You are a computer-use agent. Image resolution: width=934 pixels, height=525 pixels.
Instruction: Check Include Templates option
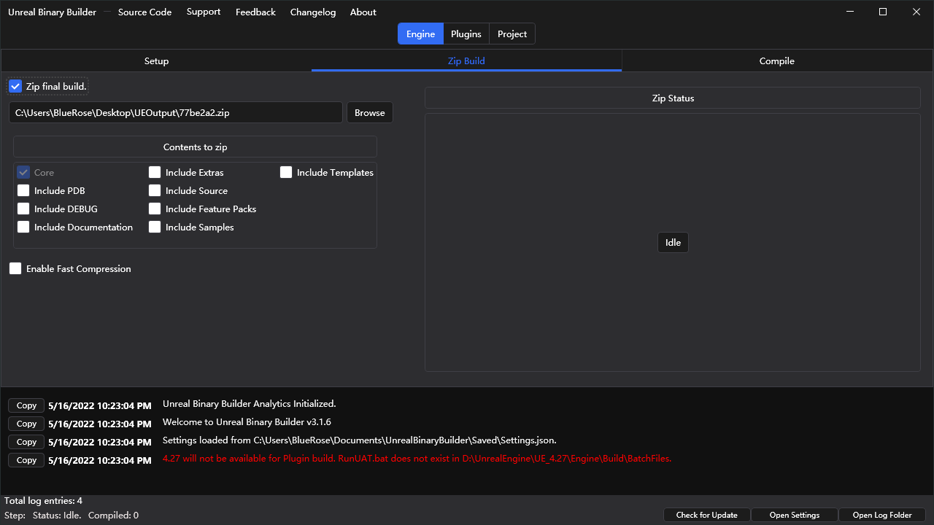286,173
